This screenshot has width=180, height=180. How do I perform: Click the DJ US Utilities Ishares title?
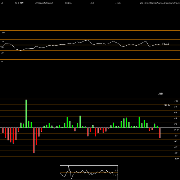pyautogui.click(x=151, y=3)
